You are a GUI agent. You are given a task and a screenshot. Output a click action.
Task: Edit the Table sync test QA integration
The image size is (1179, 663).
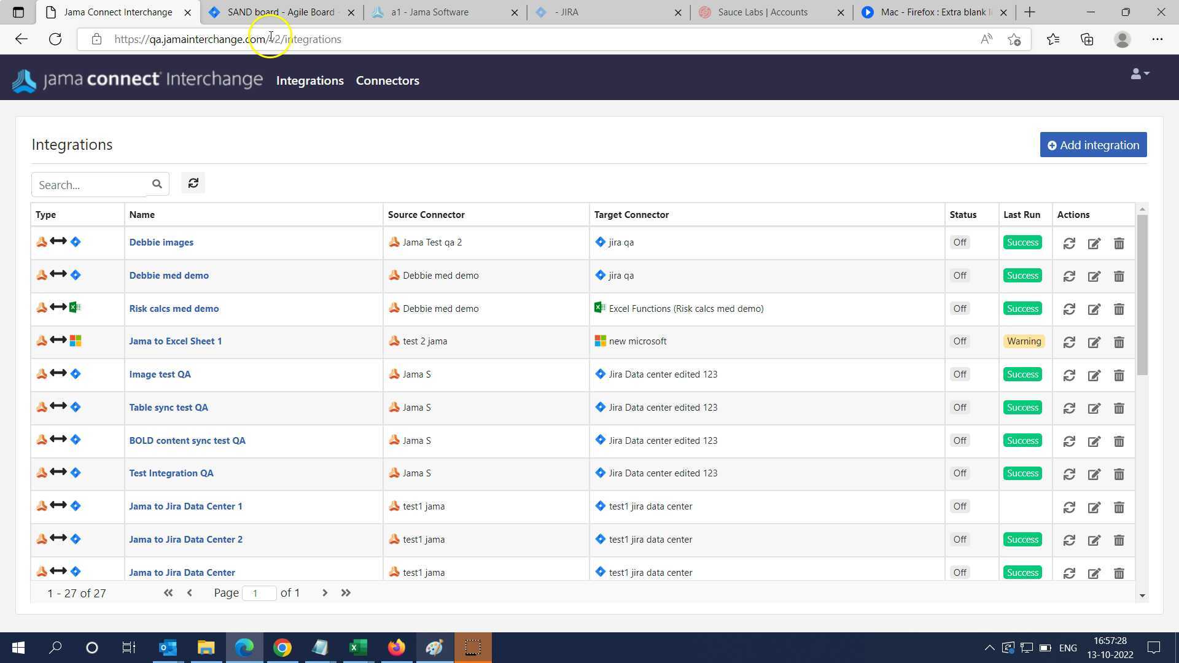coord(1094,408)
